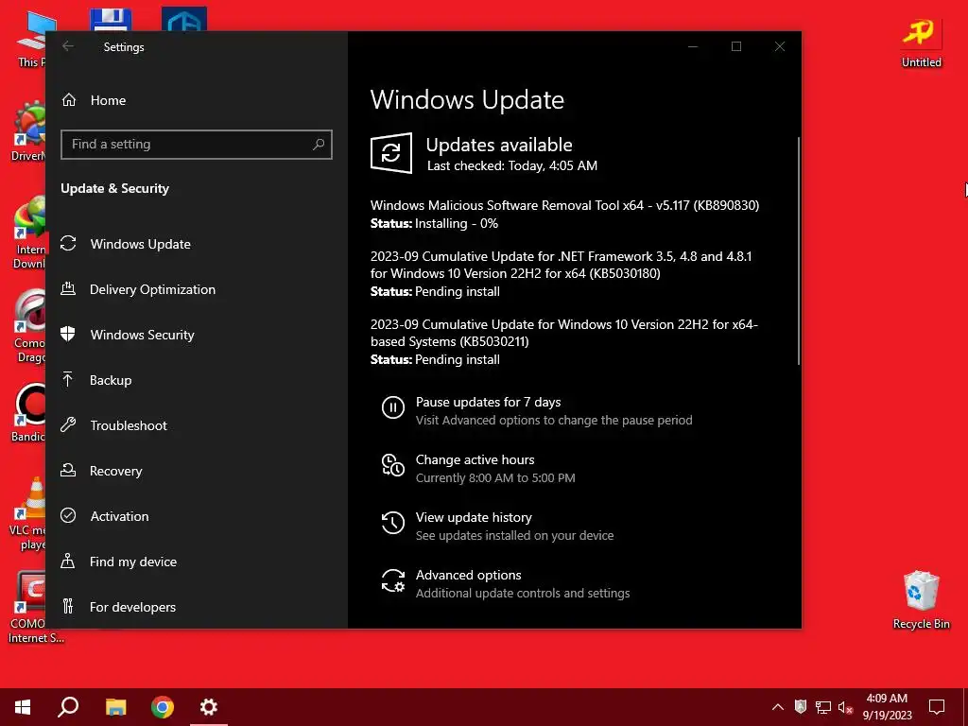Click the clock icon for active hours
This screenshot has height=726, width=968.
[x=392, y=465]
